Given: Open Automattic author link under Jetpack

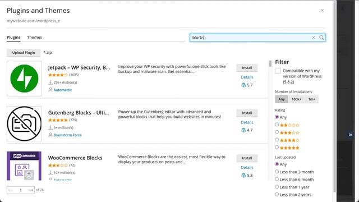Looking at the screenshot, I should [62, 90].
